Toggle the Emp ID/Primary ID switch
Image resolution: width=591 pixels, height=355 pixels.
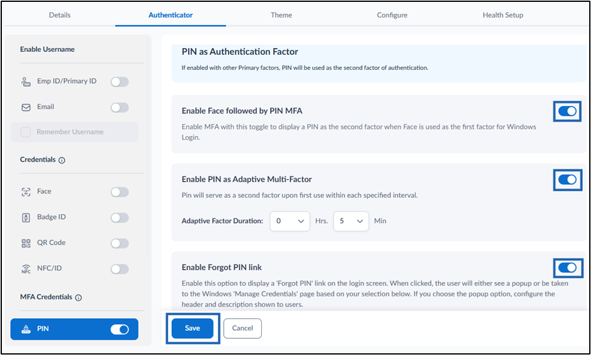[x=119, y=82]
